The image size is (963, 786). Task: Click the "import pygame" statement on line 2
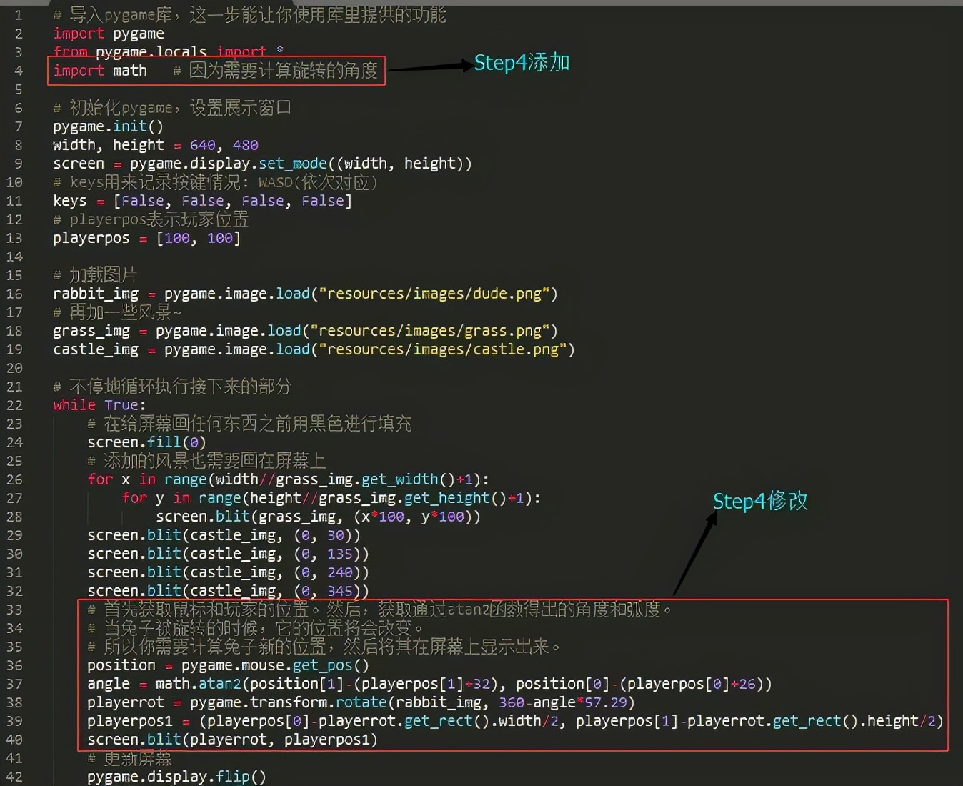108,33
